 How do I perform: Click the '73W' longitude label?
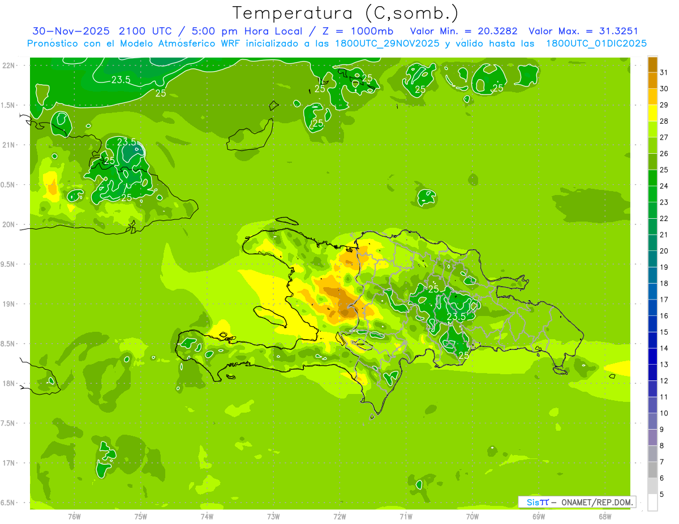[273, 516]
